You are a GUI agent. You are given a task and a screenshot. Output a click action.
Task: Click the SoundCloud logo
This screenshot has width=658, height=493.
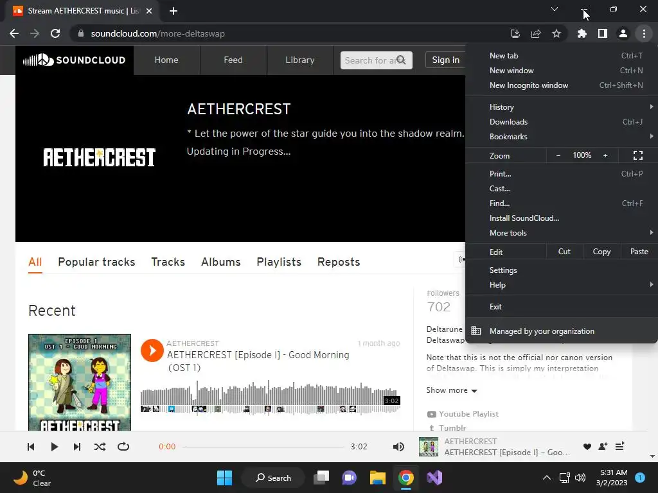click(x=75, y=60)
